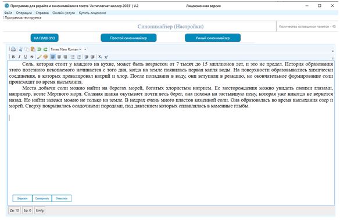Click the first button below the editor

(x=22, y=199)
